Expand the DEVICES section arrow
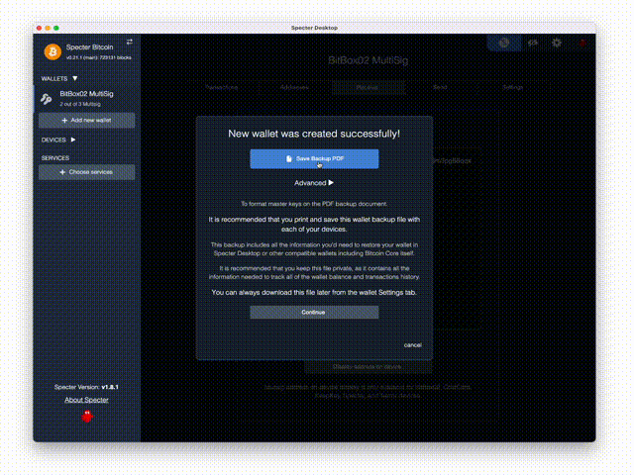This screenshot has width=634, height=475. pyautogui.click(x=73, y=140)
